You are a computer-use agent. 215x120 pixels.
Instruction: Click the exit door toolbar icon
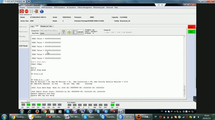(36, 11)
